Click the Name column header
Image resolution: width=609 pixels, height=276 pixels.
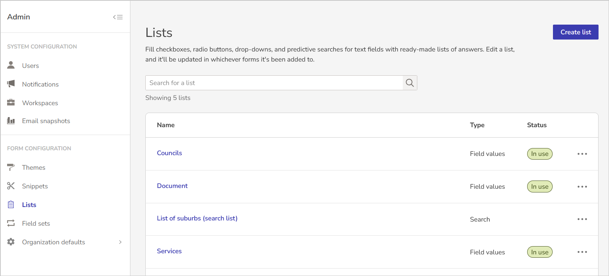point(166,125)
